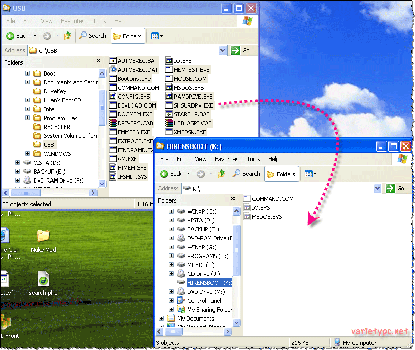Close Folders pane in HIRENSBOOT window
The width and height of the screenshot is (415, 350).
(233, 199)
